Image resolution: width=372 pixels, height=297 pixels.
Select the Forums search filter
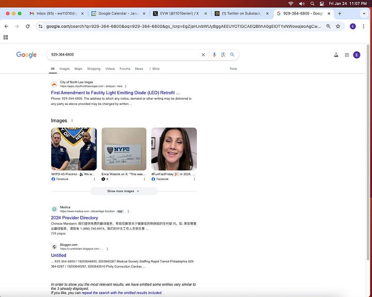point(125,69)
